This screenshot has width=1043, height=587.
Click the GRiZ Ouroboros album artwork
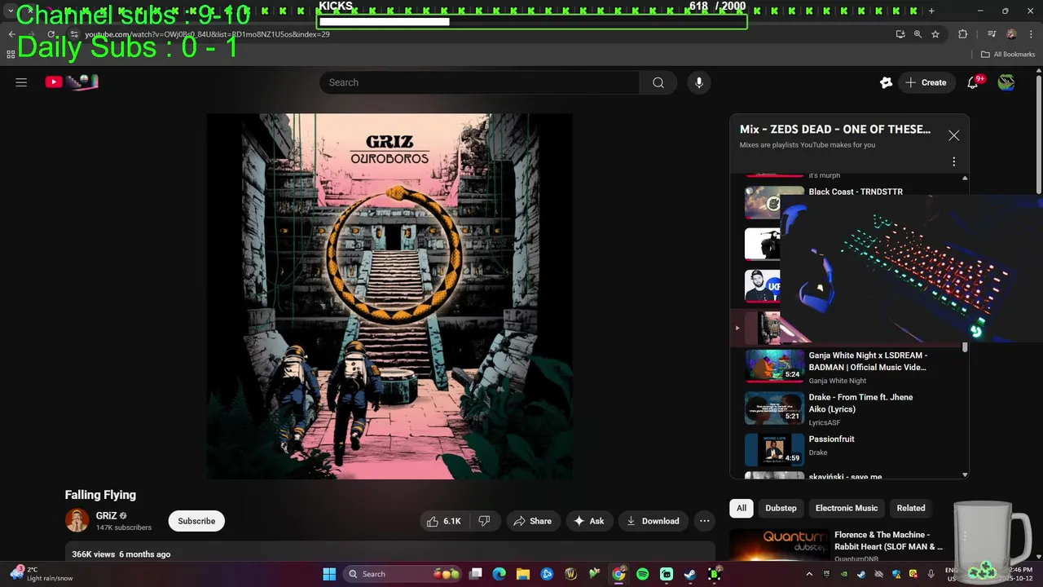pyautogui.click(x=389, y=297)
